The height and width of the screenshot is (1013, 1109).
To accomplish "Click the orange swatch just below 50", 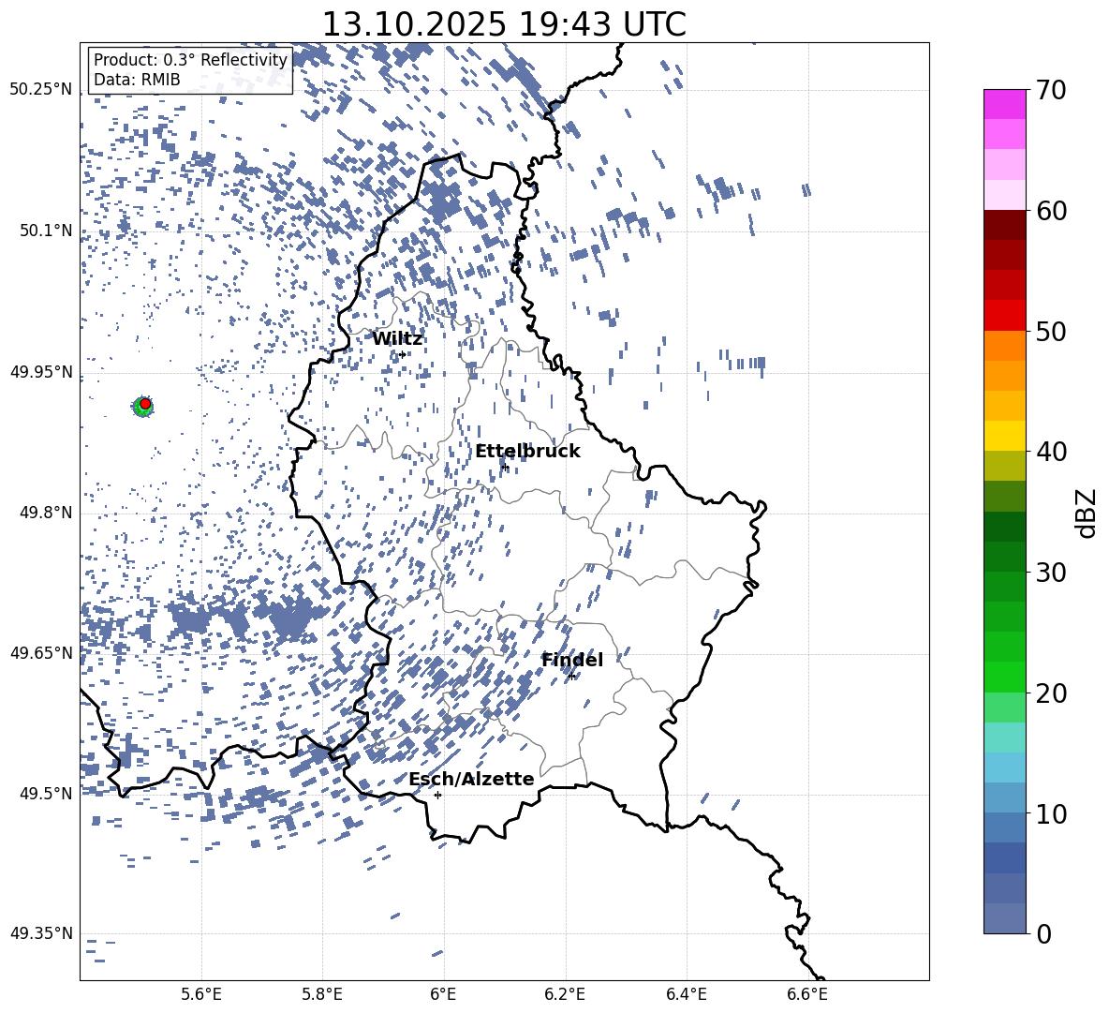I will (1005, 345).
